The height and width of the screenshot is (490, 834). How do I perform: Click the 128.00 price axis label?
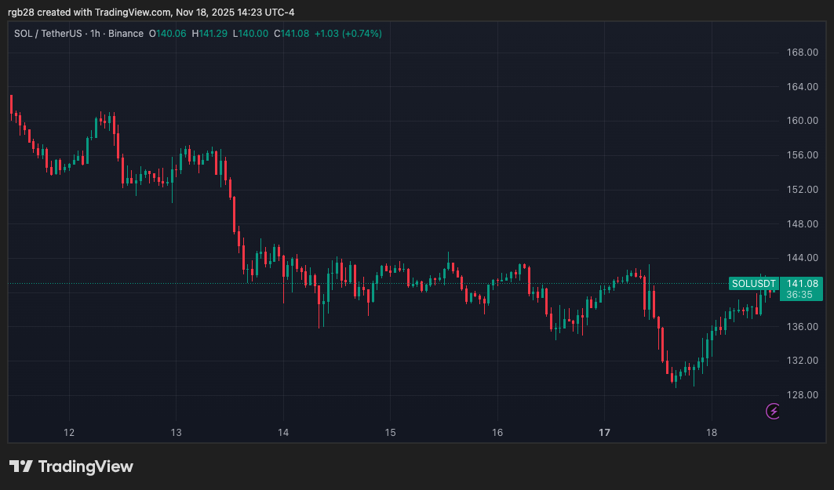803,395
